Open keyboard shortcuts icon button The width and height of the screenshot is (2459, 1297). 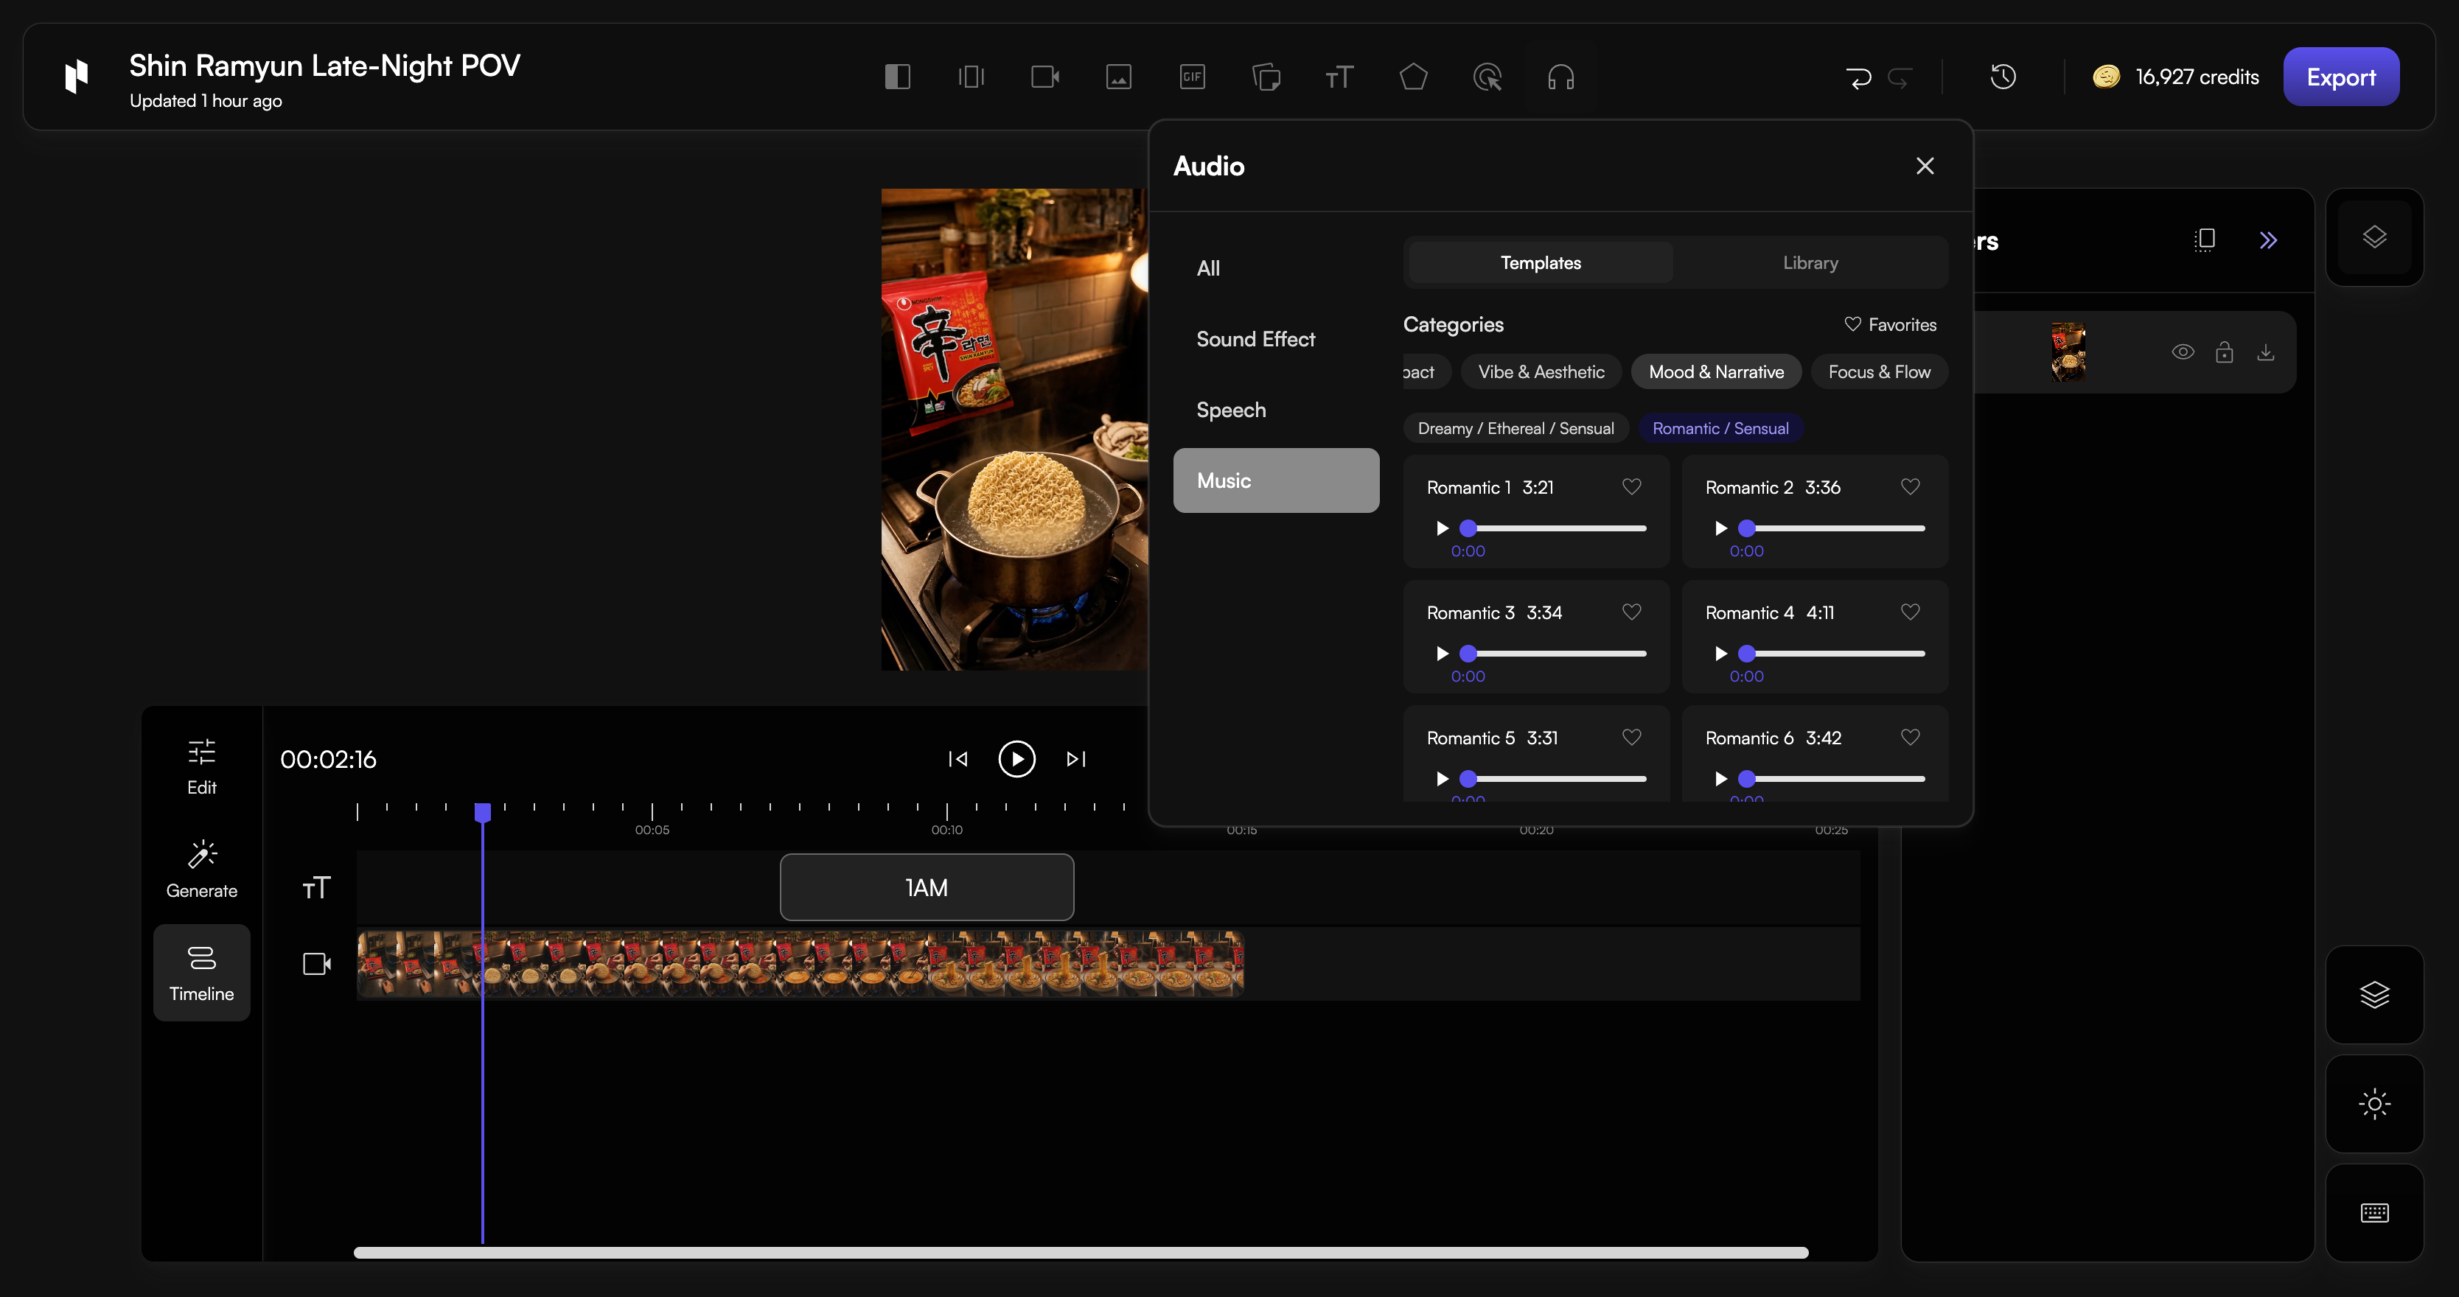click(2374, 1213)
